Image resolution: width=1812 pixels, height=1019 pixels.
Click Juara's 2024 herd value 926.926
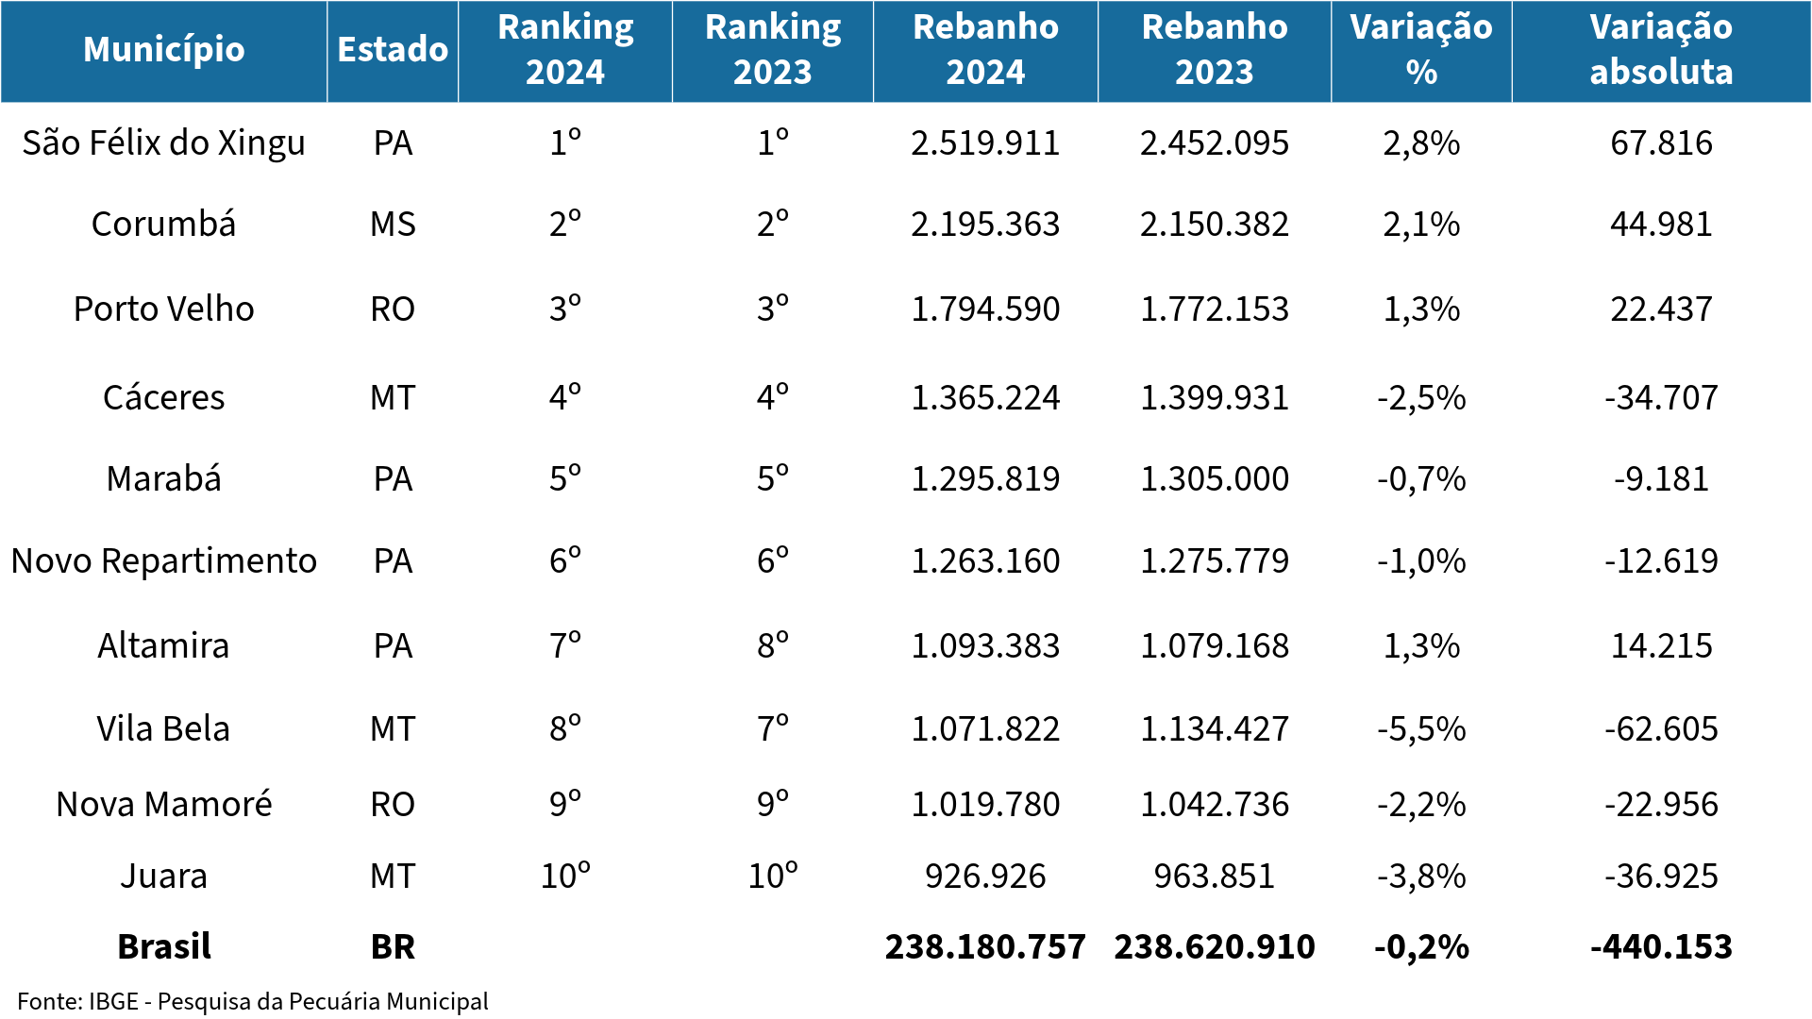click(x=986, y=877)
